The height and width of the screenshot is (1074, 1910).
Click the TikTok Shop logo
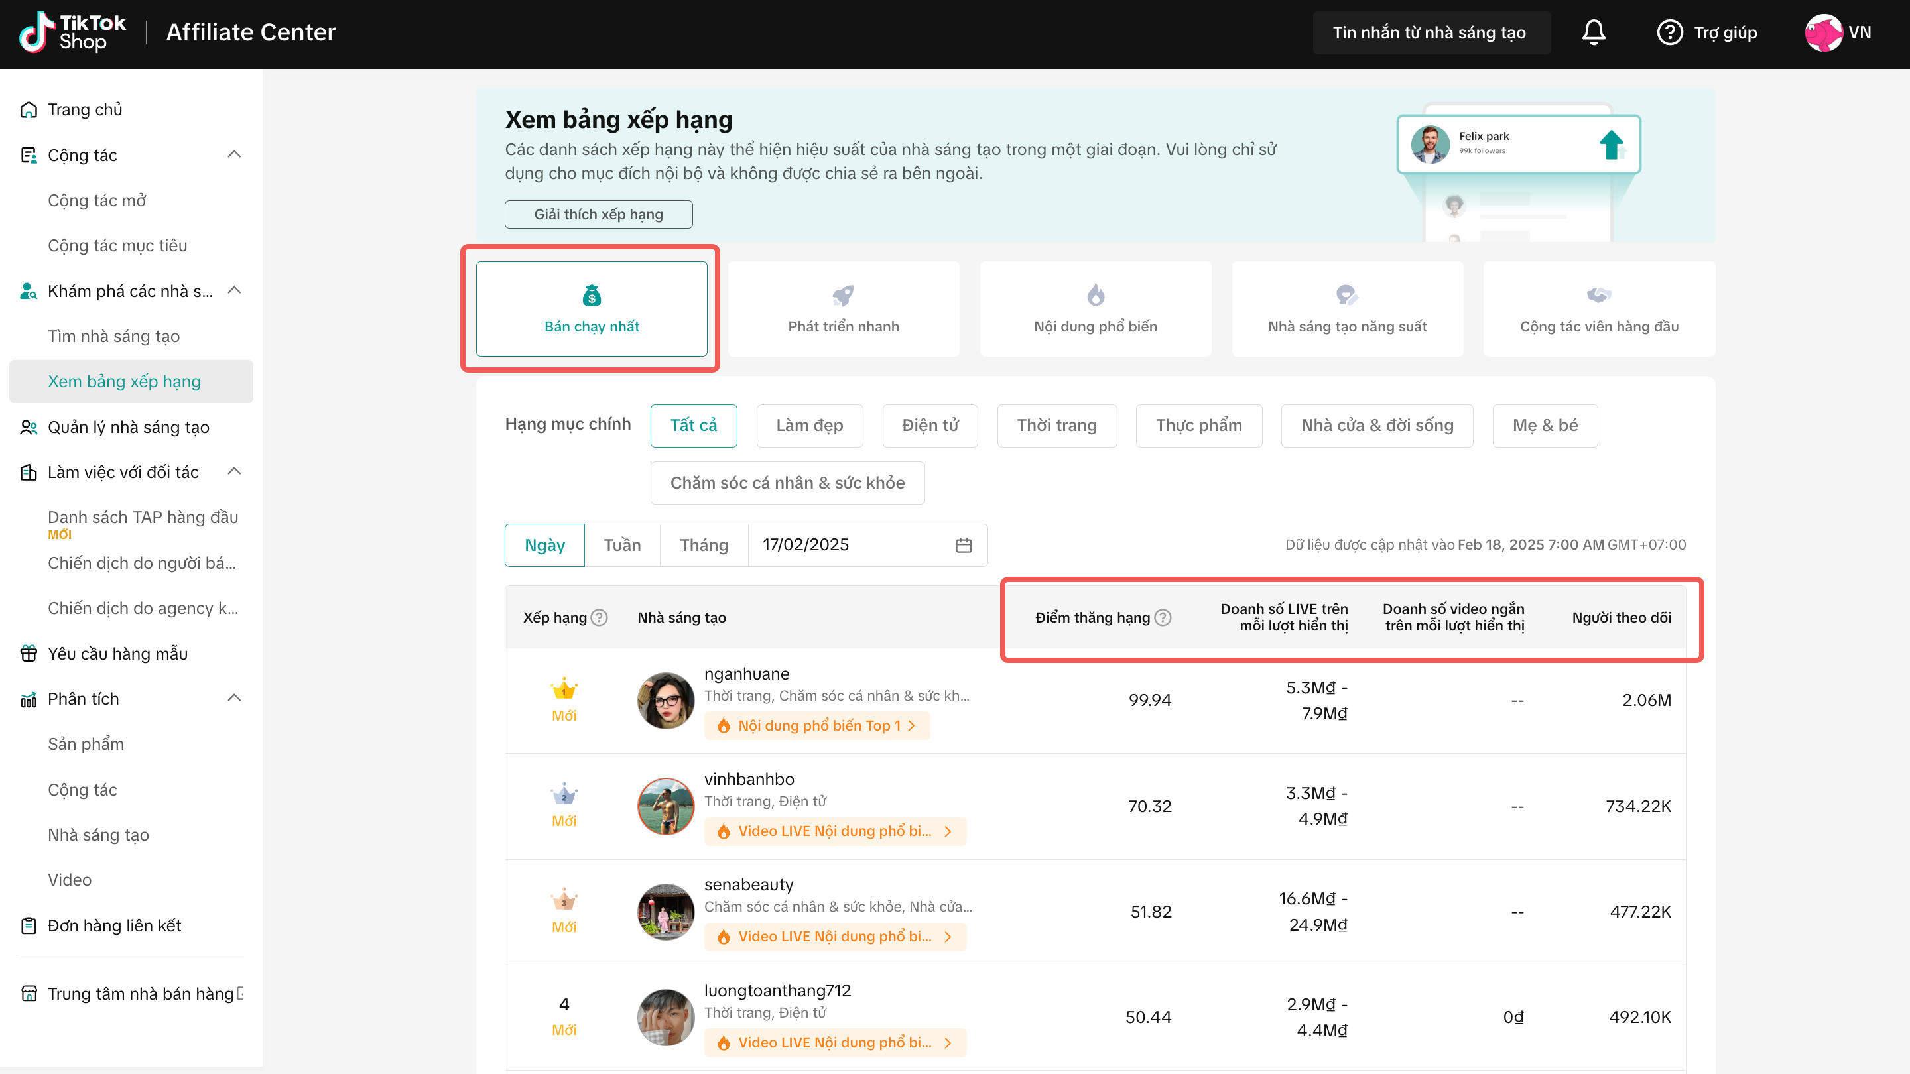click(73, 32)
